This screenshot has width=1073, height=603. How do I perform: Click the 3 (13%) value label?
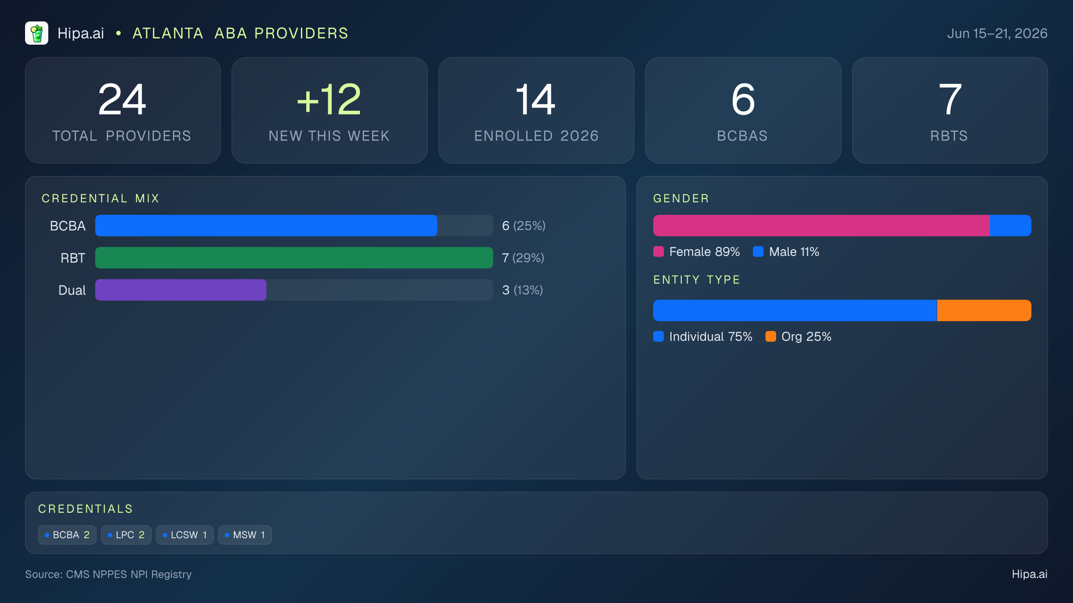(x=523, y=290)
